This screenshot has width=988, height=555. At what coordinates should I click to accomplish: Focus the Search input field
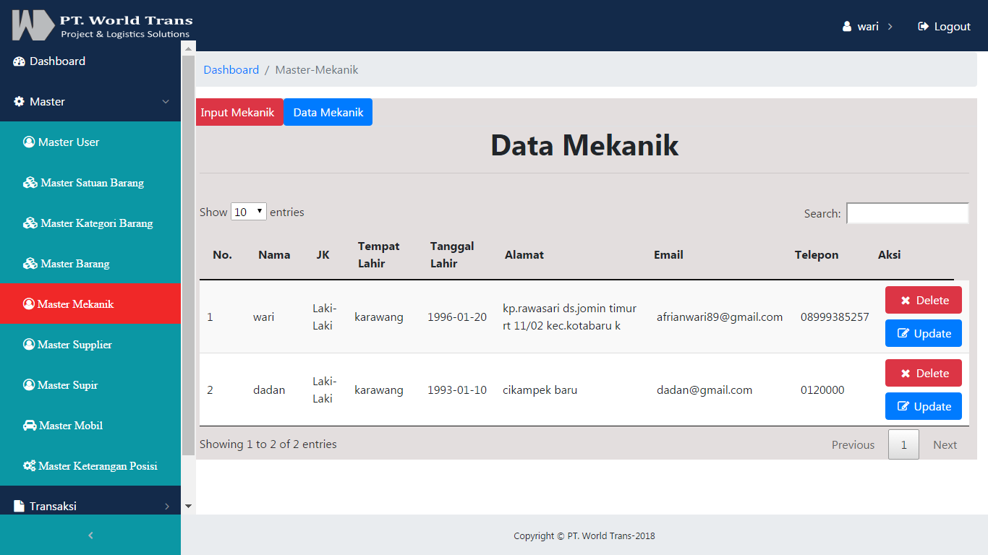coord(907,214)
